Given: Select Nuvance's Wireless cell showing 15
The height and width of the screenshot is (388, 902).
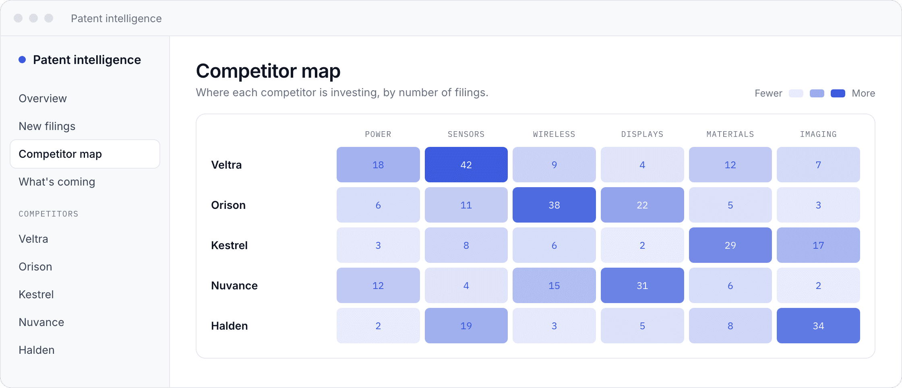Looking at the screenshot, I should (554, 285).
